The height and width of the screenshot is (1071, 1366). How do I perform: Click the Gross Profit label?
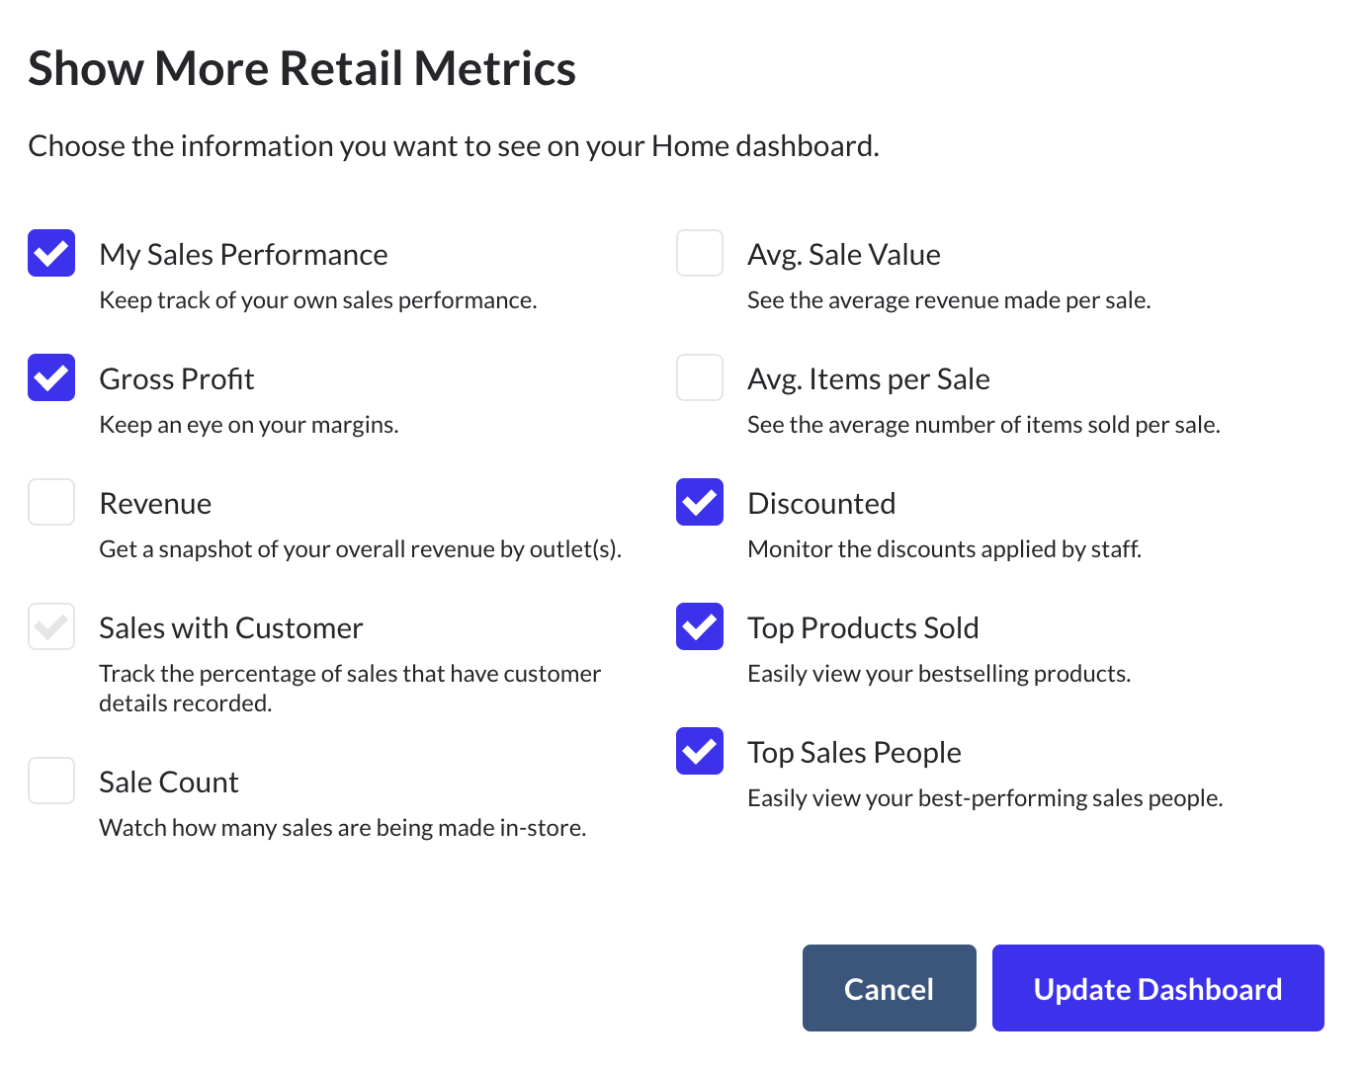pyautogui.click(x=177, y=379)
